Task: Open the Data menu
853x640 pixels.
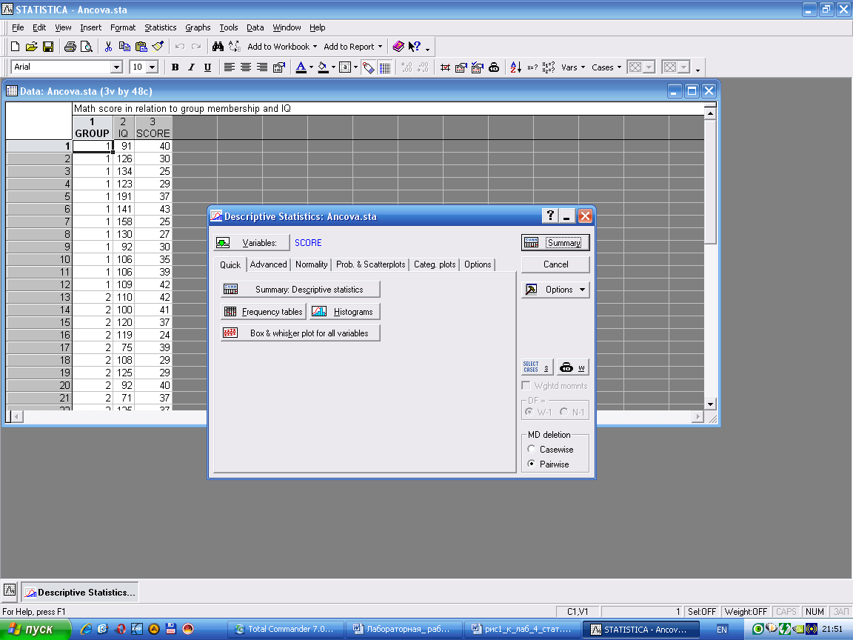Action: [255, 27]
